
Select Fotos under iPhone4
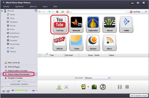tap(12, 29)
